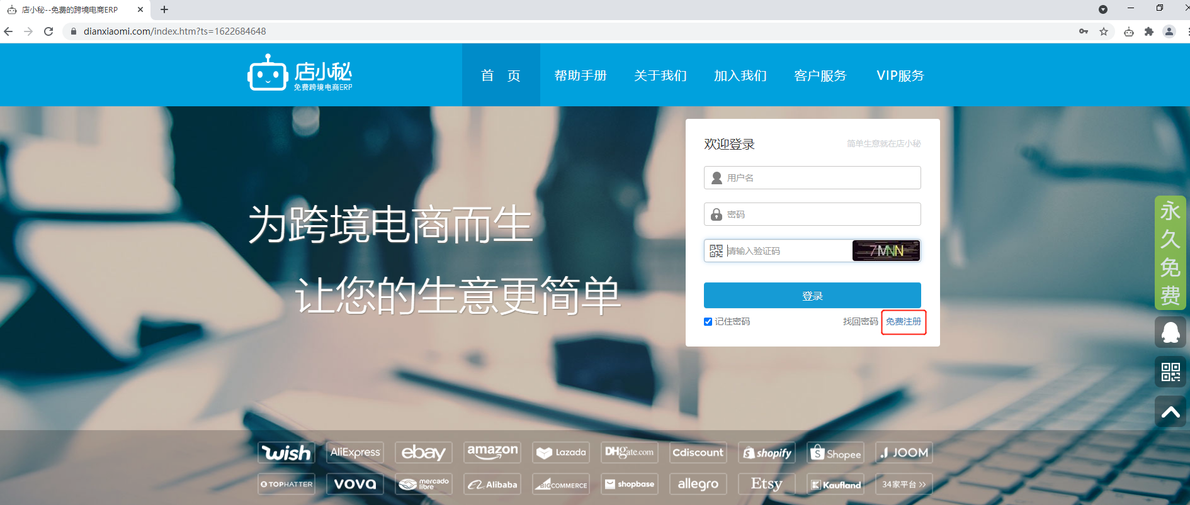Open 加入我们 nav item
This screenshot has height=505, width=1190.
point(740,75)
